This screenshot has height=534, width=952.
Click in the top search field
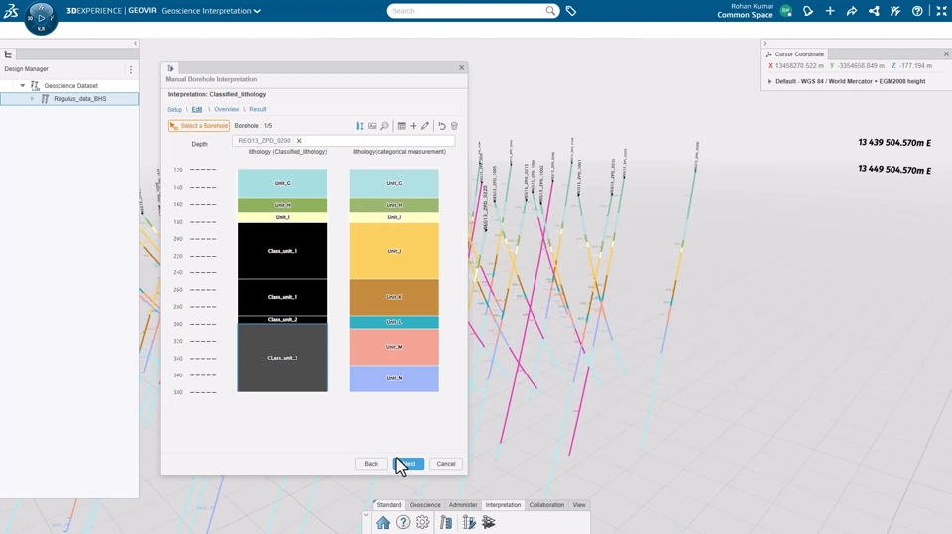[x=467, y=11]
